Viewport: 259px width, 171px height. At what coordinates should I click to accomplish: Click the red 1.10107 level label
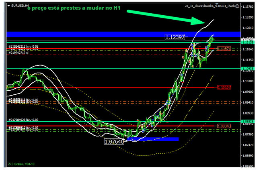224,87
